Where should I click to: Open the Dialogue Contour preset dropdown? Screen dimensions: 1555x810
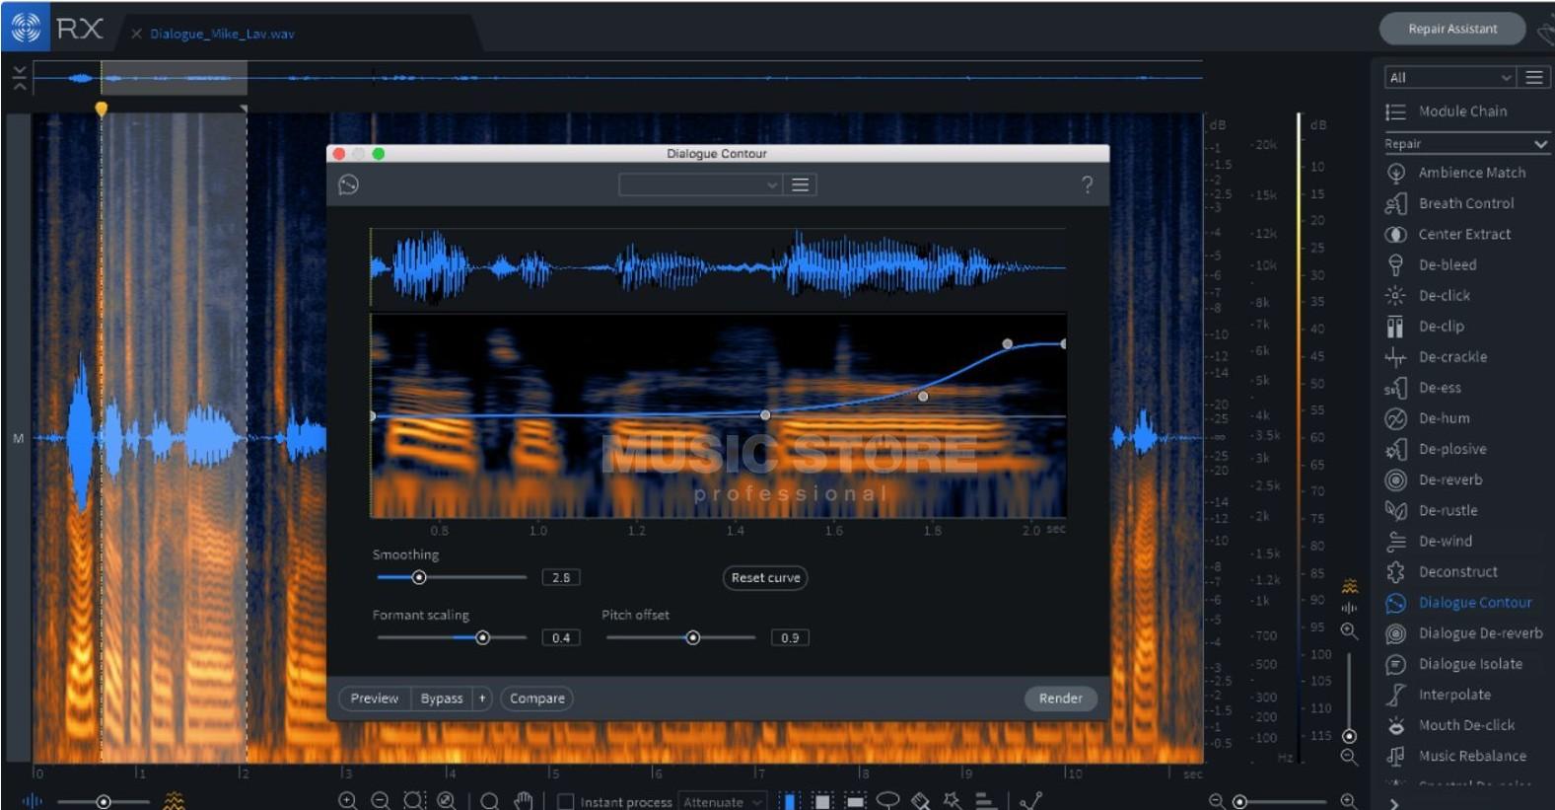699,184
